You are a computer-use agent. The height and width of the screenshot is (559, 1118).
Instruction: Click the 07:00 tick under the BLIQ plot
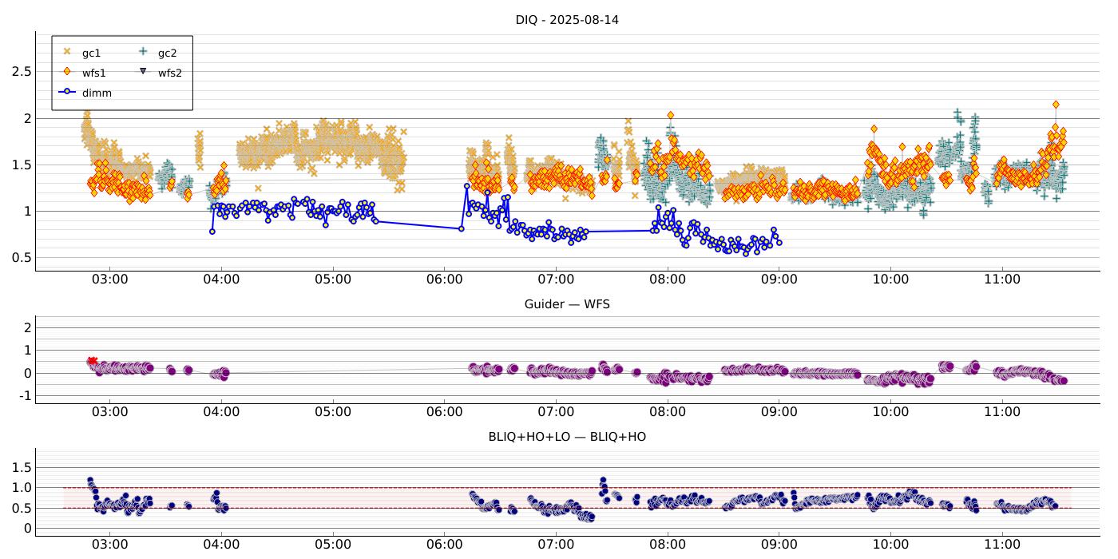(x=556, y=545)
